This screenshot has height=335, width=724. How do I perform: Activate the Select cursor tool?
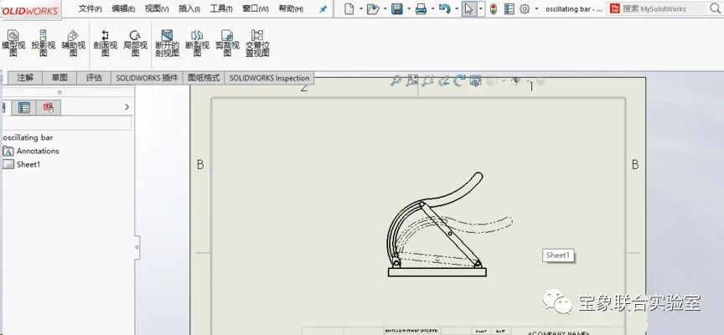[x=469, y=8]
